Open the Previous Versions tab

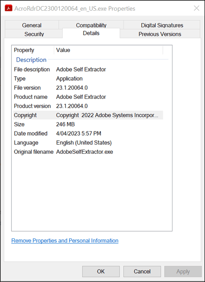[x=160, y=34]
